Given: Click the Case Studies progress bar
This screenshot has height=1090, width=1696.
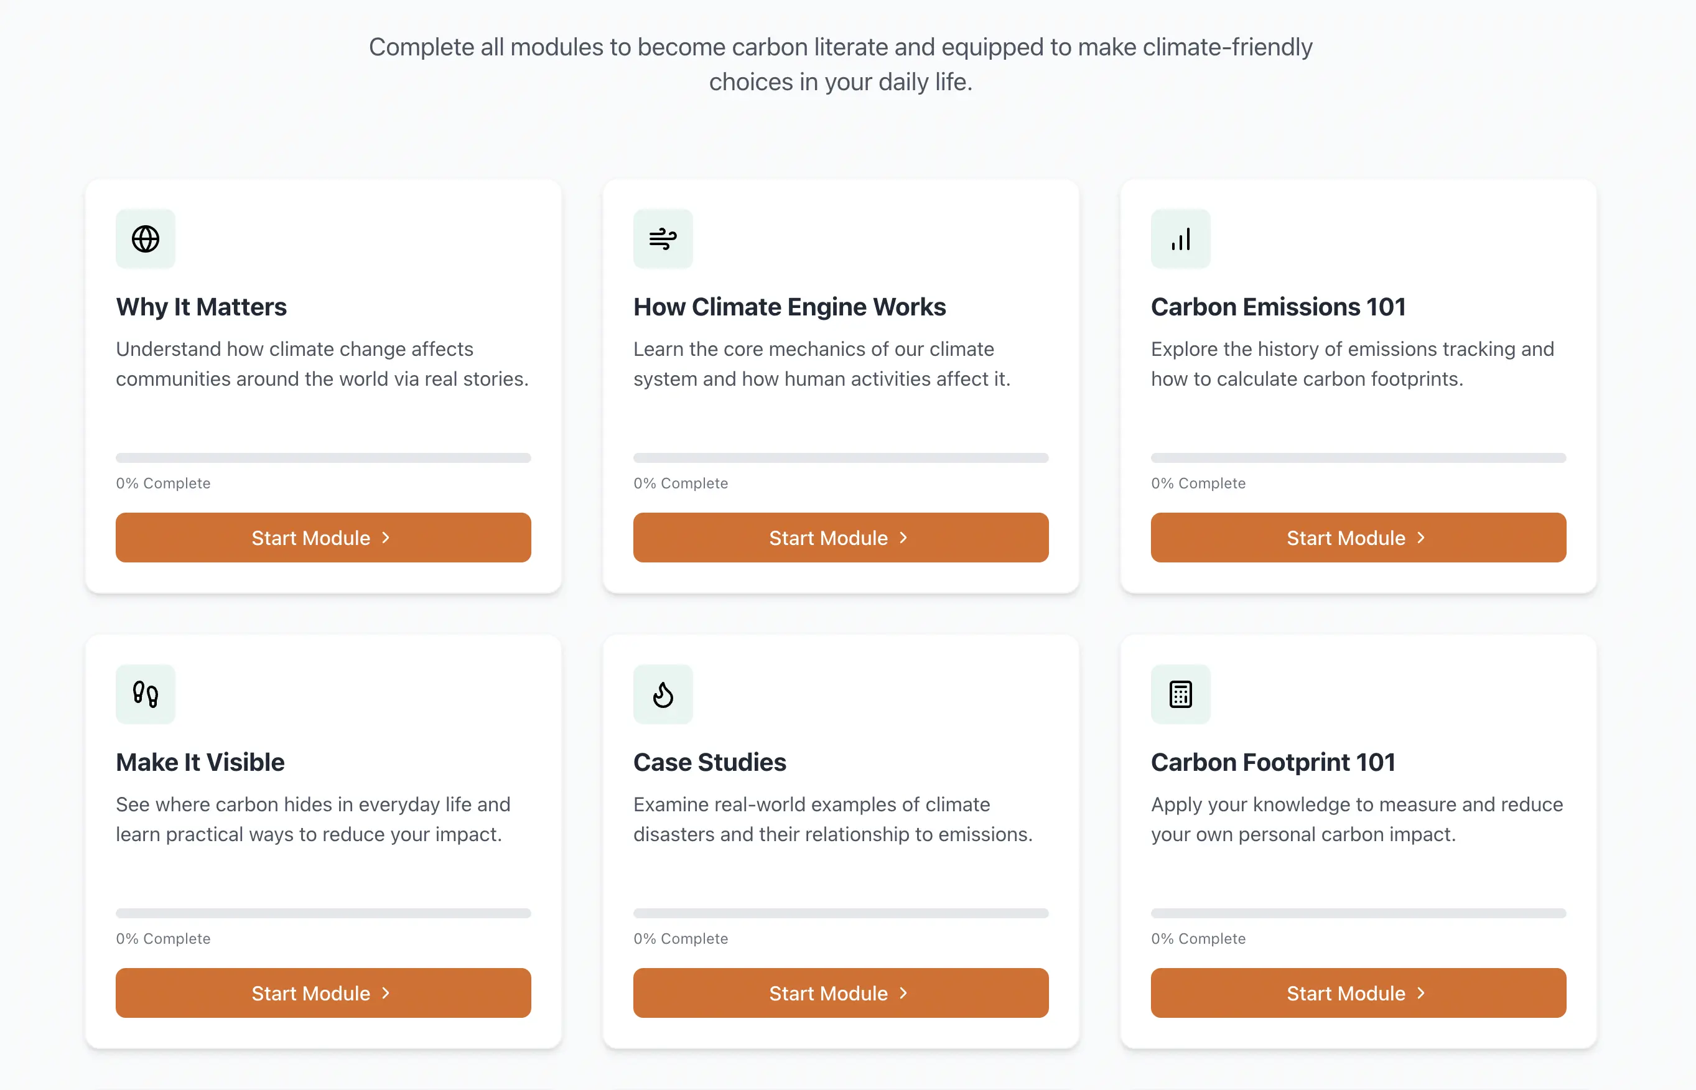Looking at the screenshot, I should 840,913.
